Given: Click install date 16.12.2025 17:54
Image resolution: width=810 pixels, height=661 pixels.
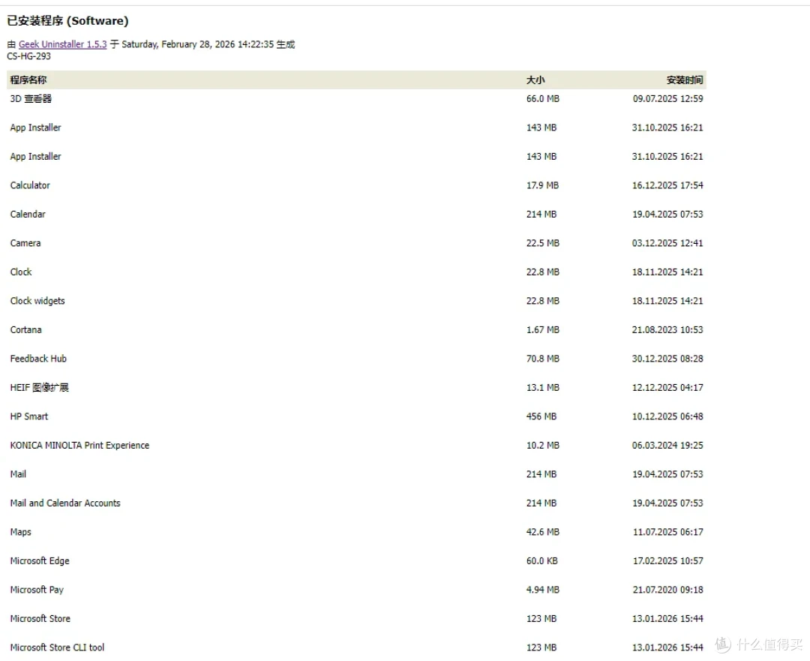Looking at the screenshot, I should tap(668, 185).
